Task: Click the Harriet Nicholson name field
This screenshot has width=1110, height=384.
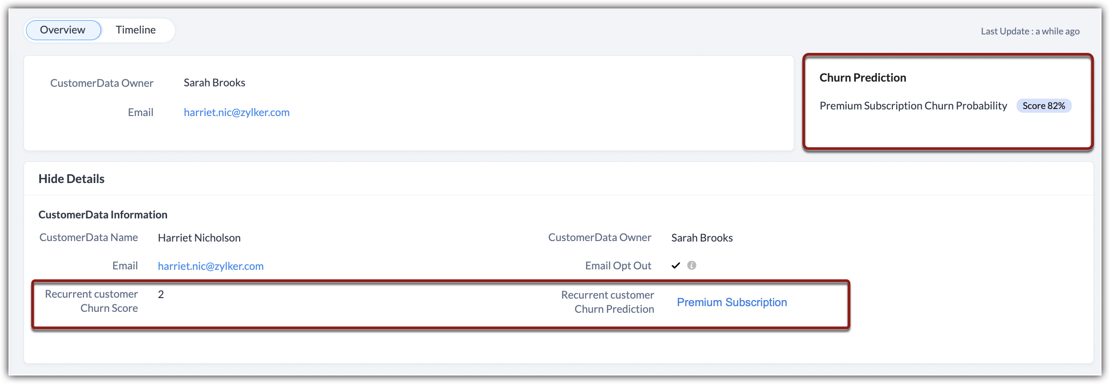Action: (x=199, y=238)
